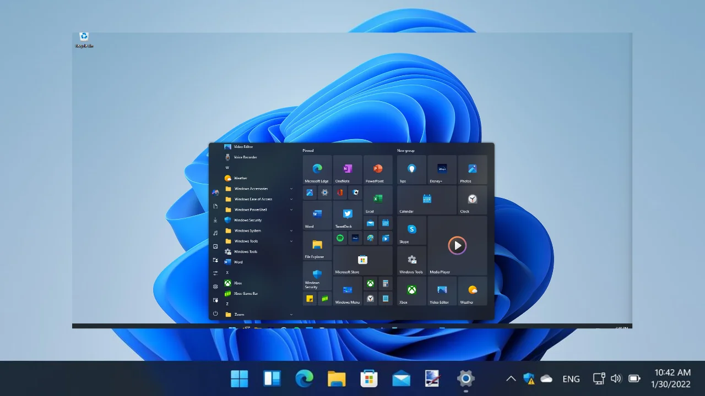Click the volume speaker tray icon
Viewport: 705px width, 396px height.
tap(616, 378)
